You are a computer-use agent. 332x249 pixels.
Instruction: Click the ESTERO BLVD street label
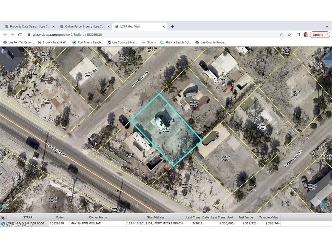(57, 150)
